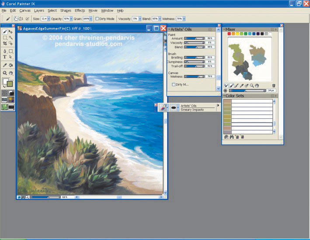Swap main and additional colors

click(x=4, y=87)
